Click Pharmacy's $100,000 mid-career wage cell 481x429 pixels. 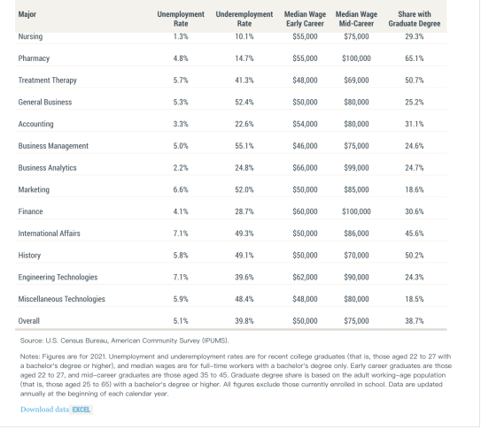[356, 58]
